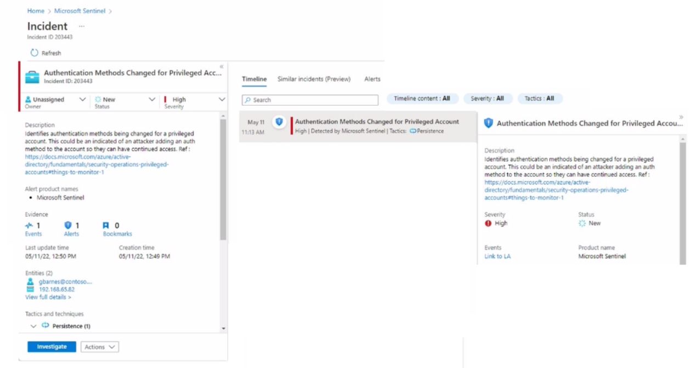Viewport: 695px width, 368px height.
Task: Collapse the left incident pane
Action: pyautogui.click(x=222, y=66)
